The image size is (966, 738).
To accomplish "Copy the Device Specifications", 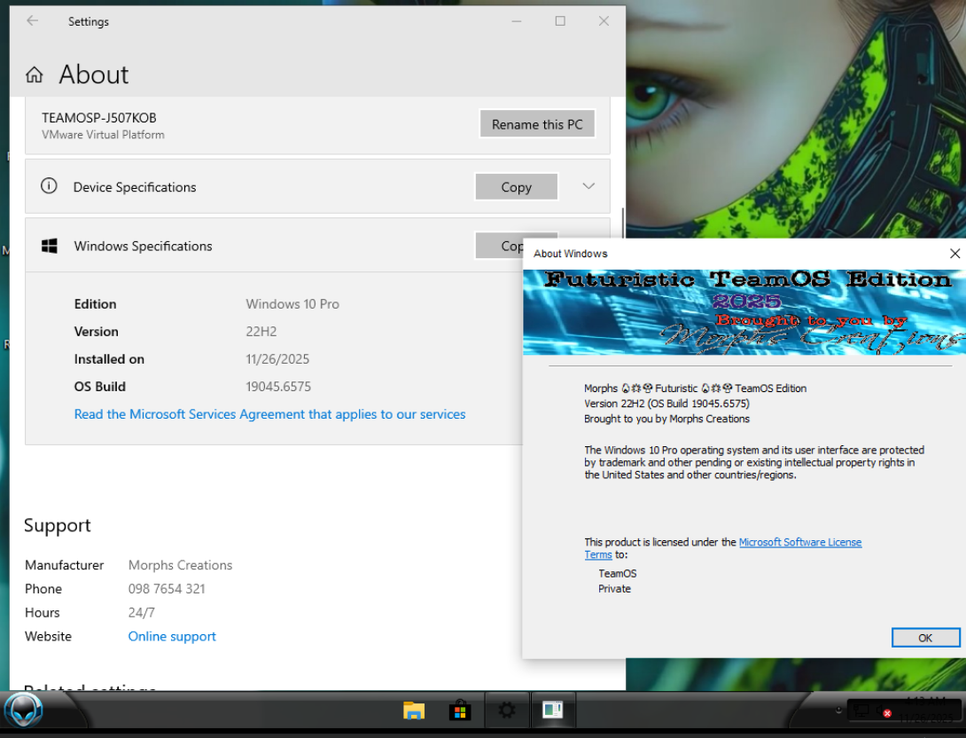I will click(x=516, y=187).
